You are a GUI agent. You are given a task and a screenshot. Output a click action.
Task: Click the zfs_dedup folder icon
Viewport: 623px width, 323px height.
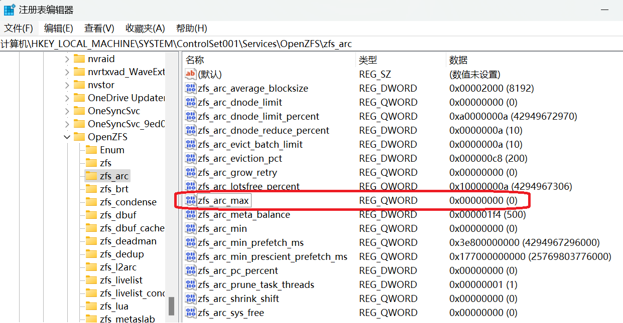click(91, 254)
